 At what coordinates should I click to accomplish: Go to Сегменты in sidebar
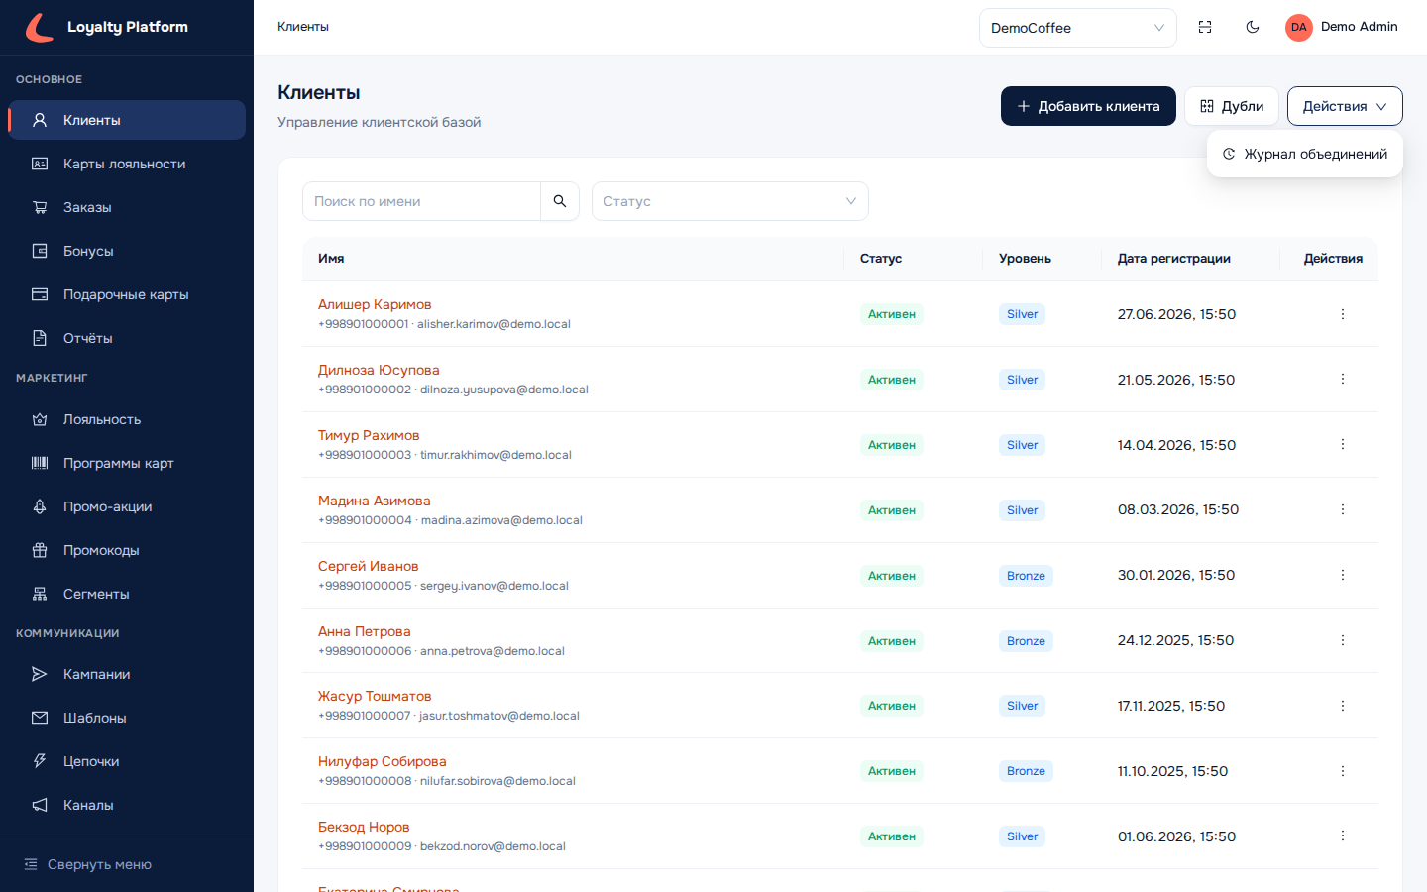127,594
